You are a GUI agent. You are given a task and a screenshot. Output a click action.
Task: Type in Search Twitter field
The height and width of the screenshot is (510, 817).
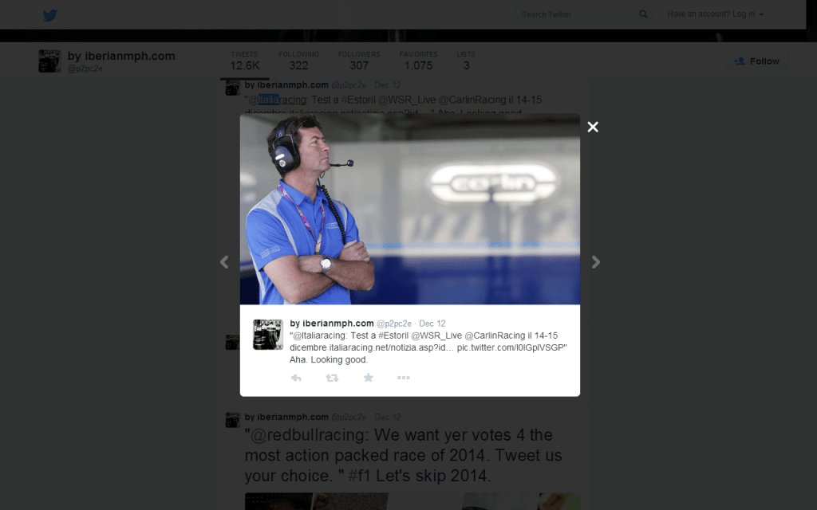tap(574, 14)
